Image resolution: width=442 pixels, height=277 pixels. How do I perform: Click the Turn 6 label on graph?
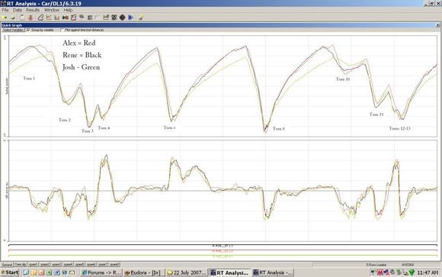pyautogui.click(x=169, y=127)
